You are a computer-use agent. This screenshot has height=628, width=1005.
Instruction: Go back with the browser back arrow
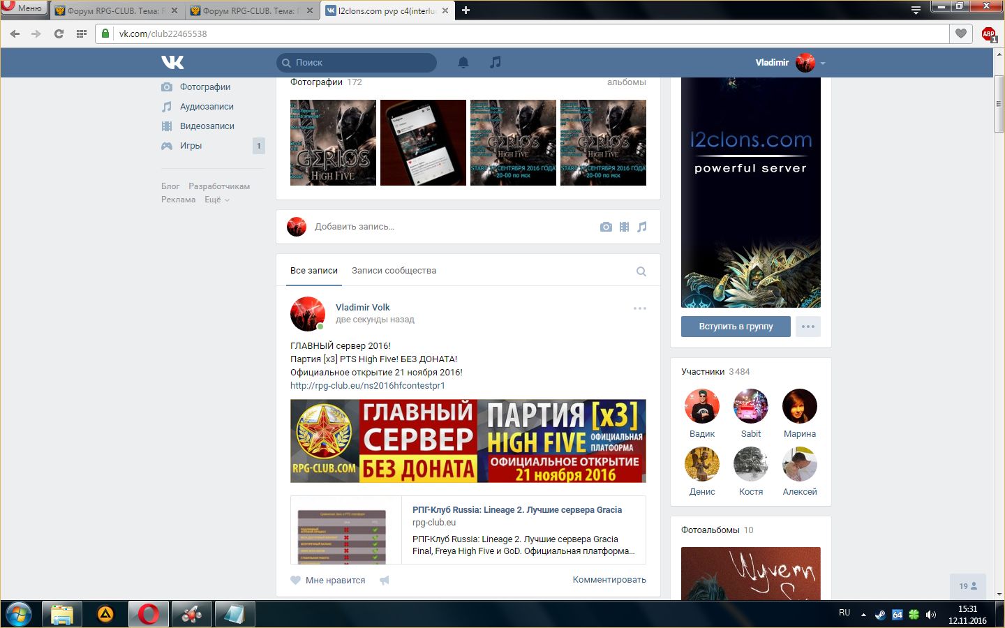(15, 33)
